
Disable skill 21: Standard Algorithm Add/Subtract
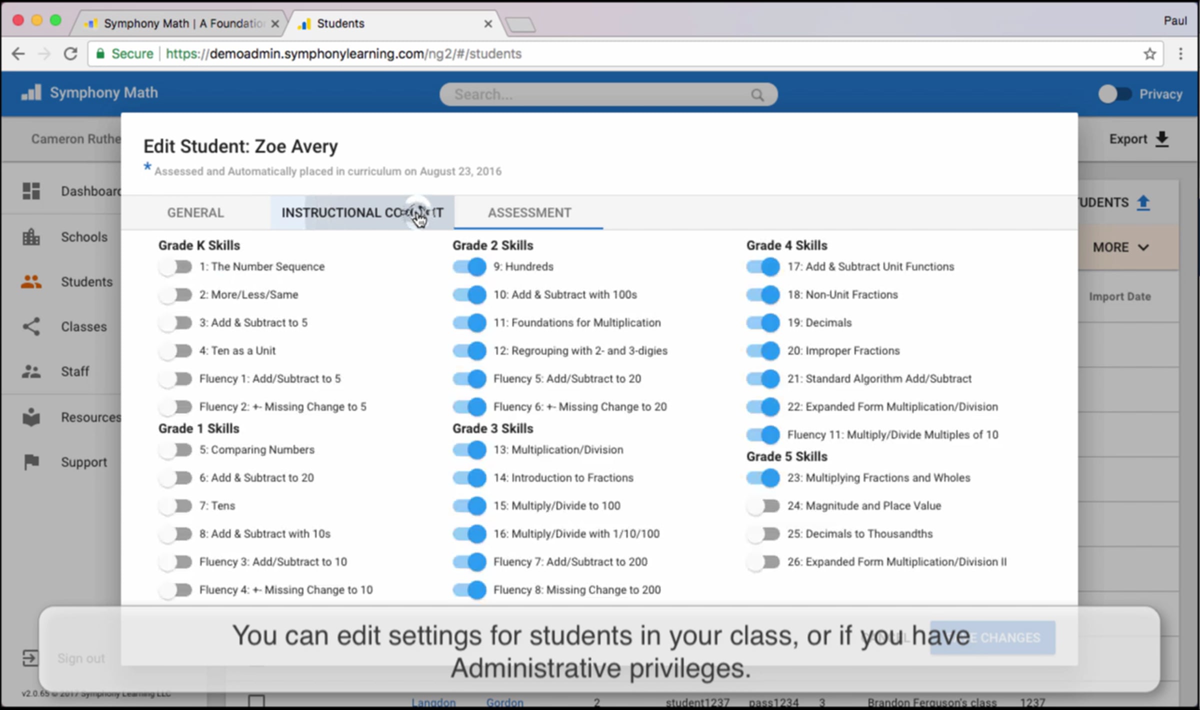(763, 379)
